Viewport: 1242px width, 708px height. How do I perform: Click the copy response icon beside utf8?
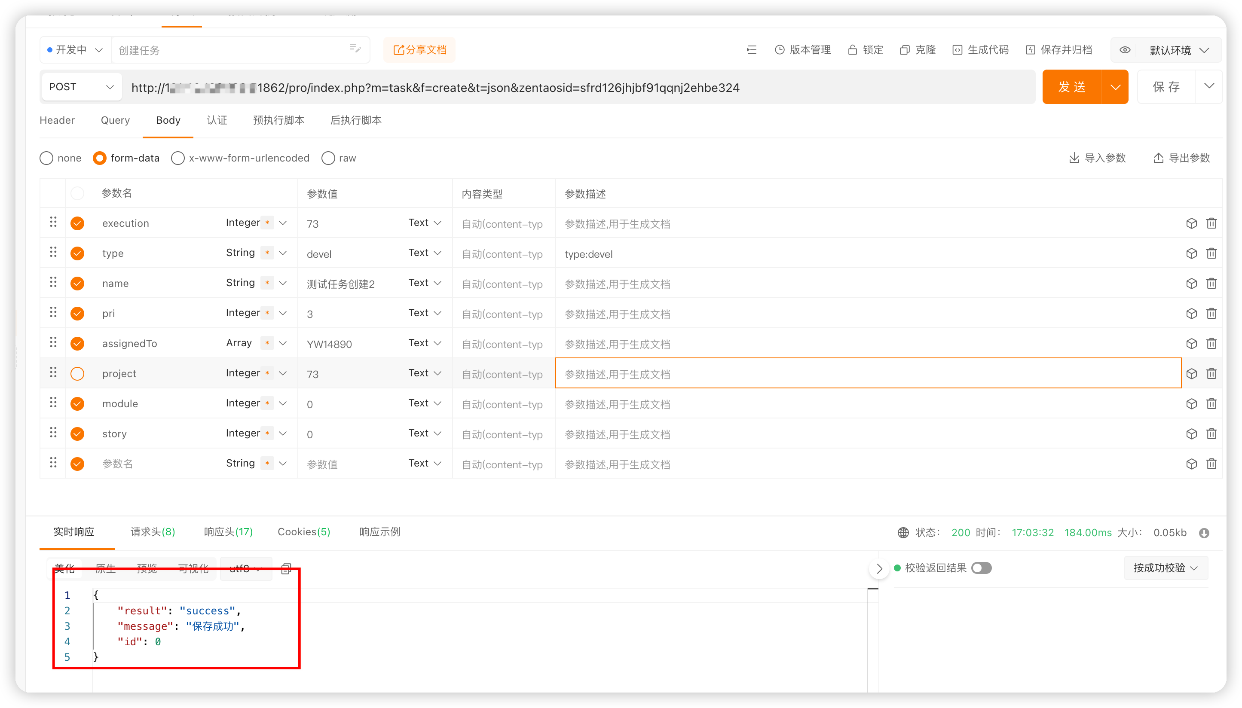tap(286, 568)
